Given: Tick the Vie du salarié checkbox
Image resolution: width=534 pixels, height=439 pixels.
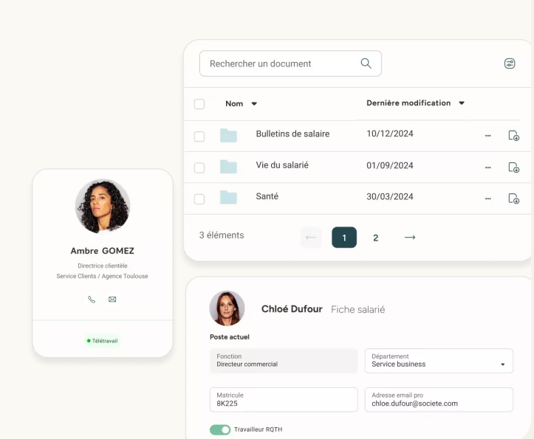Looking at the screenshot, I should click(x=199, y=167).
